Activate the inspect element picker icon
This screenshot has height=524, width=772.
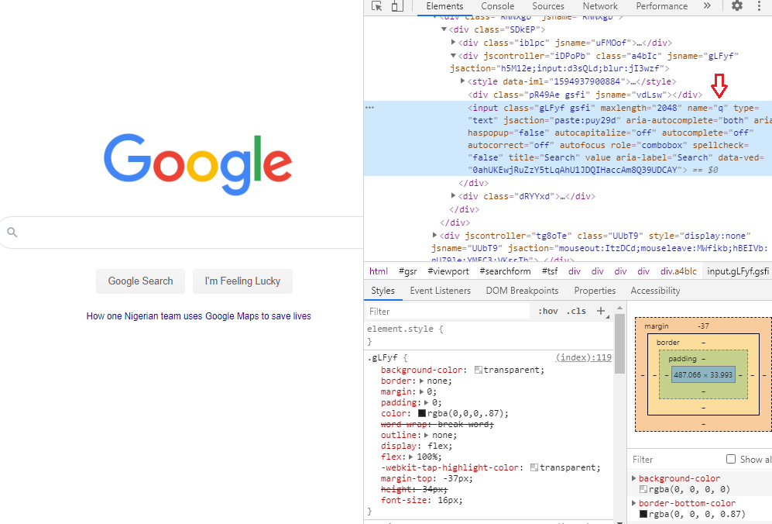click(x=377, y=6)
